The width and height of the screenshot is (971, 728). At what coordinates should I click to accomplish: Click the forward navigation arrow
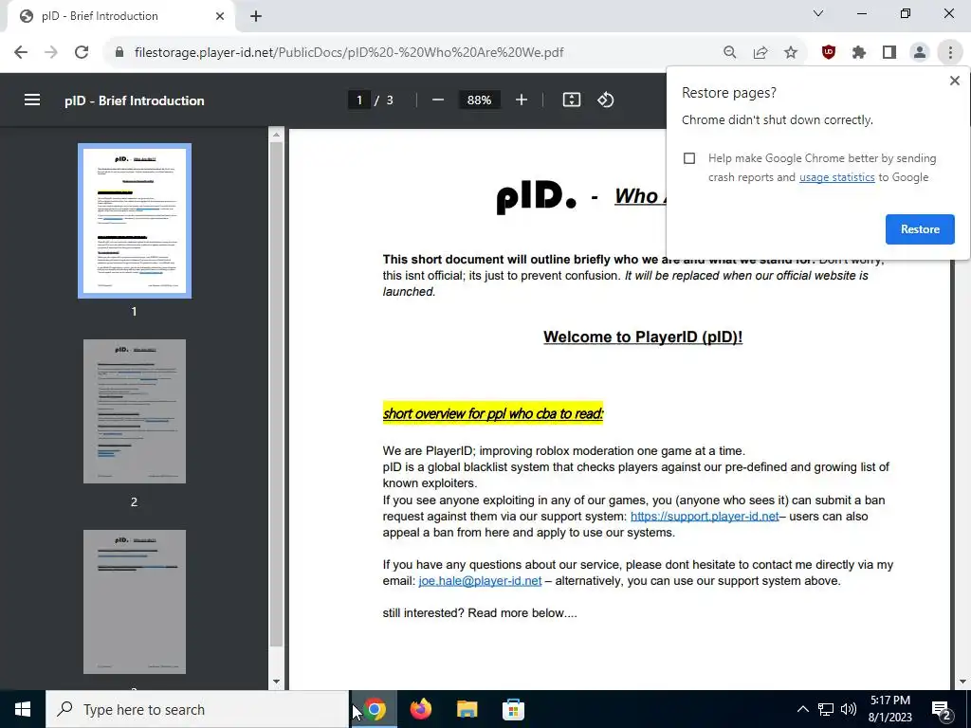pos(51,53)
